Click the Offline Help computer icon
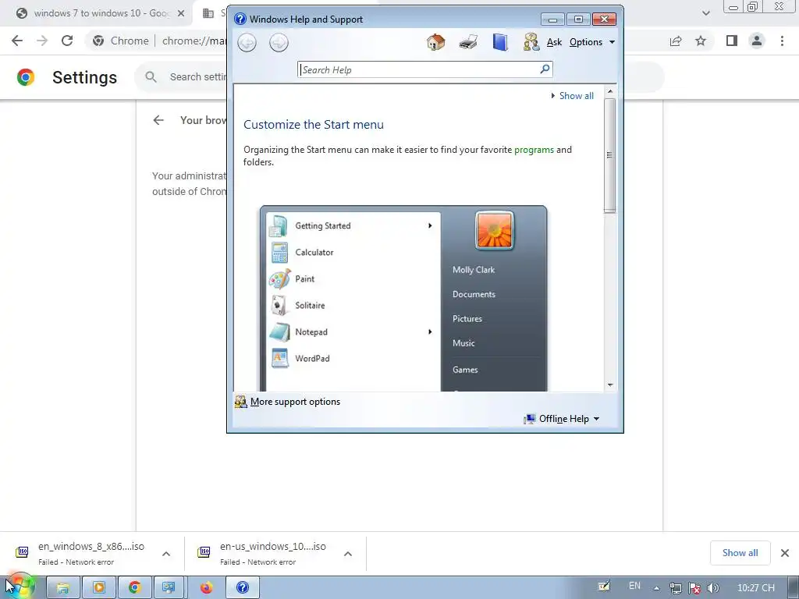 [x=530, y=419]
